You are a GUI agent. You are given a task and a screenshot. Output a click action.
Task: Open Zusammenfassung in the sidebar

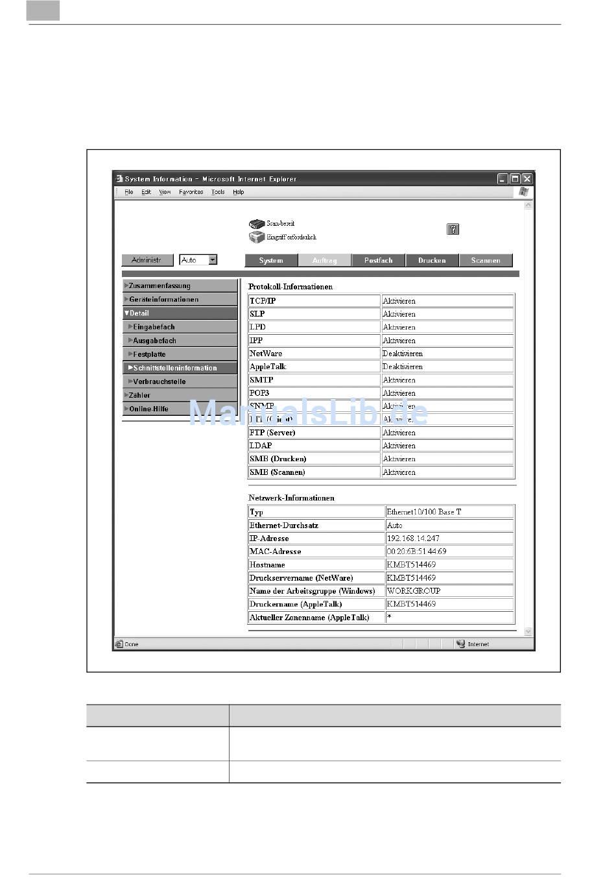180,285
